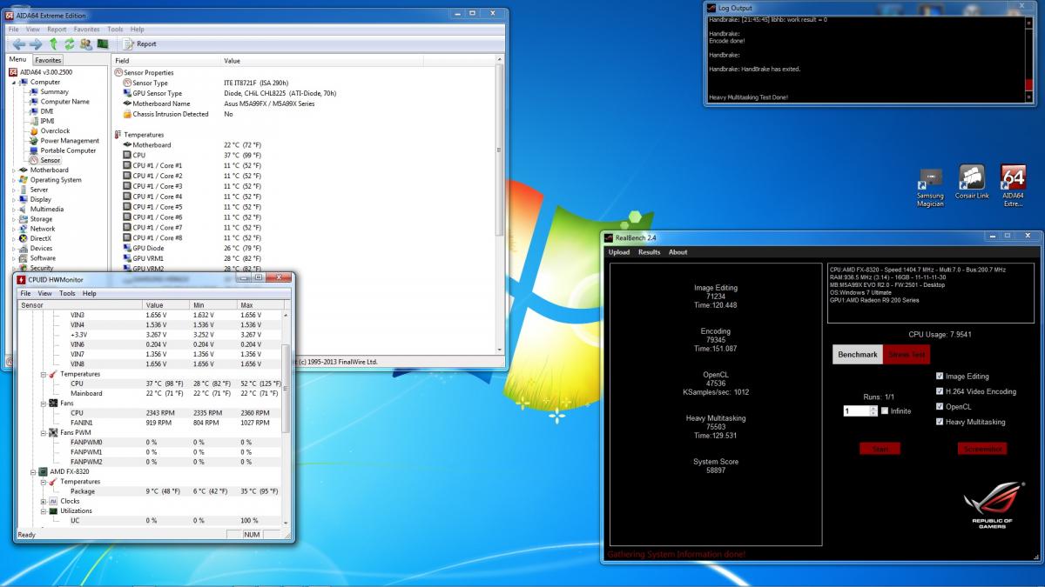The image size is (1045, 587).
Task: Expand the Motherboard node in AIDA64 tree
Action: 14,170
